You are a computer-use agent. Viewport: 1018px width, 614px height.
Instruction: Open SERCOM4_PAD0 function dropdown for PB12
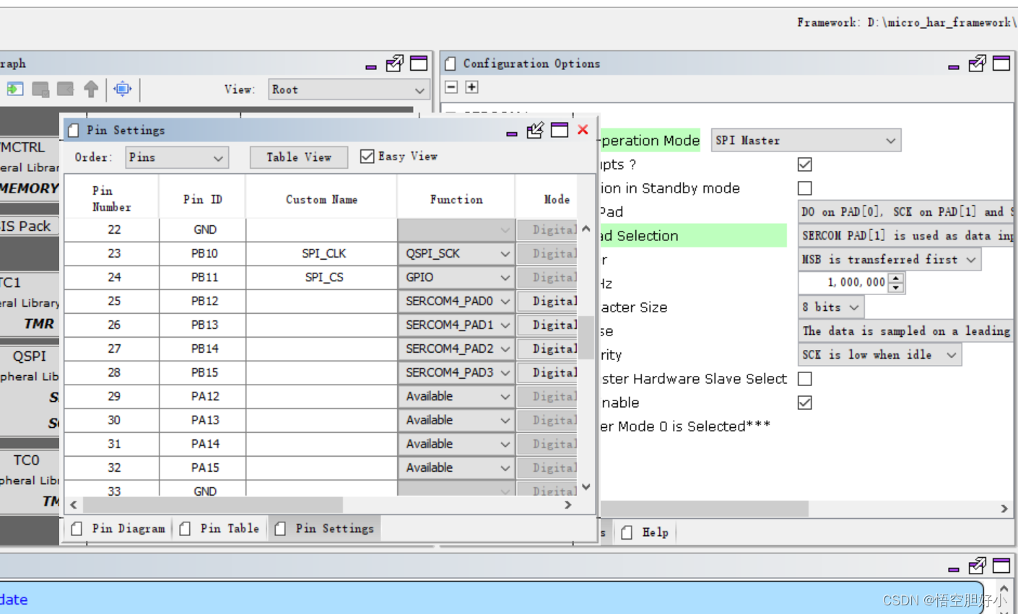[456, 302]
